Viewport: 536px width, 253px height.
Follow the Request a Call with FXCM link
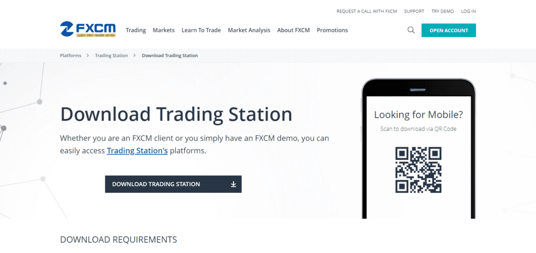tap(367, 11)
